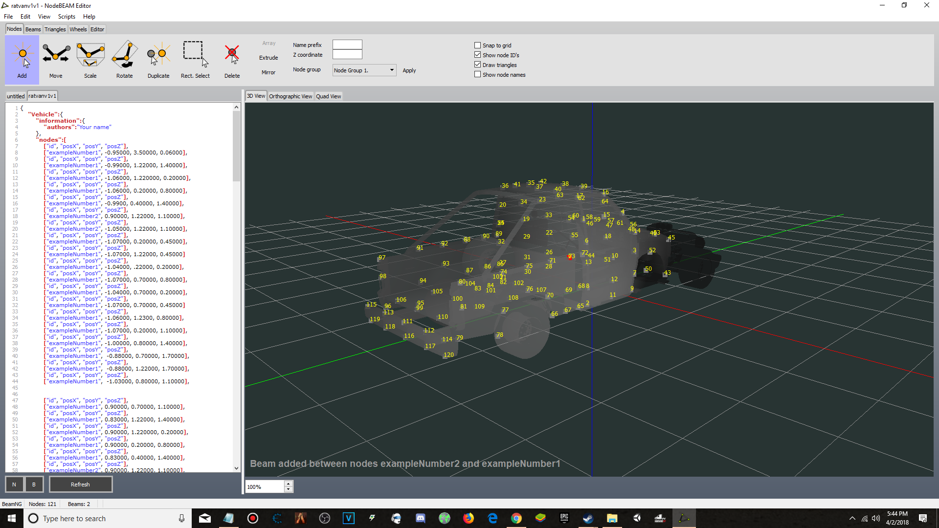Enable Snap to grid checkbox
Image resolution: width=939 pixels, height=528 pixels.
tap(478, 45)
